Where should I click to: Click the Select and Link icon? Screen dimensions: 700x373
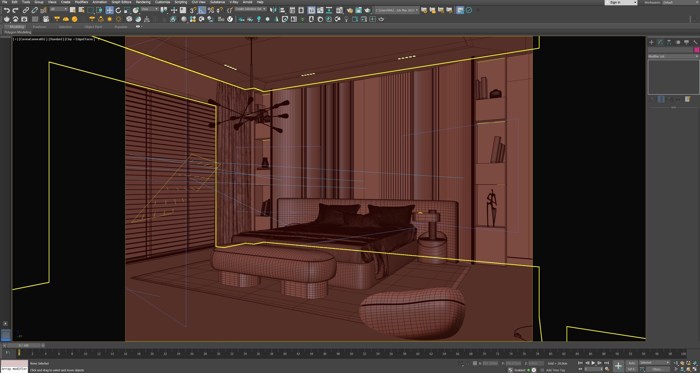26,10
